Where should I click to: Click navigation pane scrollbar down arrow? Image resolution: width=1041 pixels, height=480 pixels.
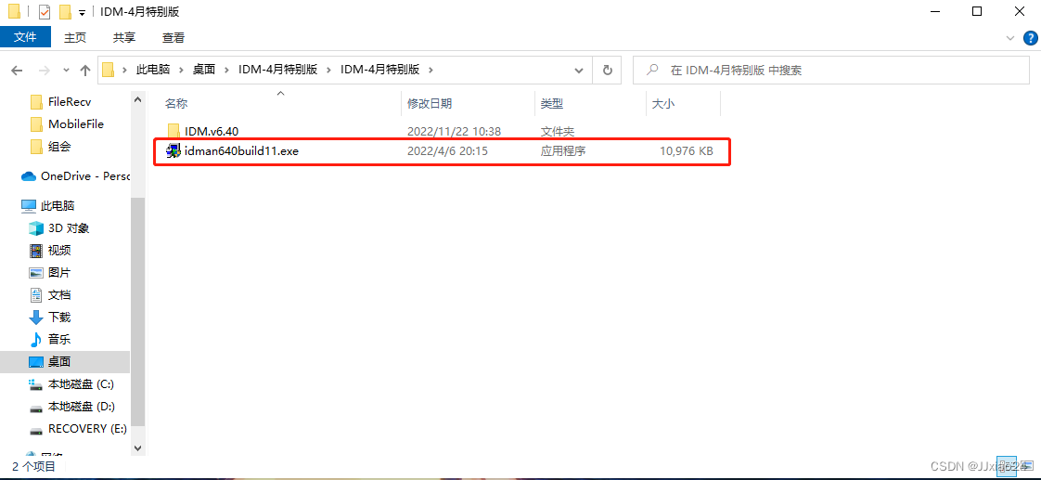(138, 448)
